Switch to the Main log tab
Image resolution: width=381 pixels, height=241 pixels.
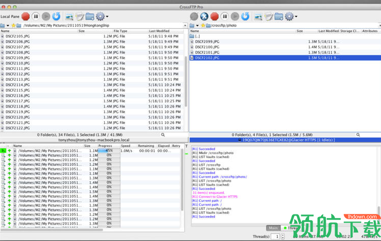(x=273, y=228)
